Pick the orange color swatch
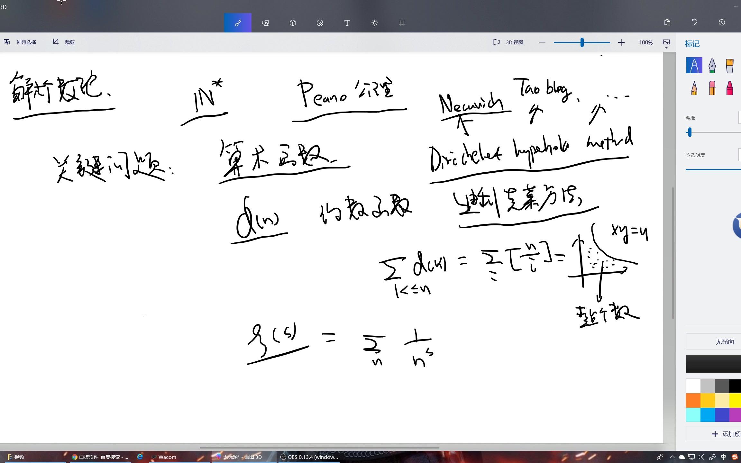Viewport: 741px width, 463px height. (x=693, y=401)
